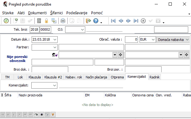Open the calculator icon in toolbar

pos(39,21)
